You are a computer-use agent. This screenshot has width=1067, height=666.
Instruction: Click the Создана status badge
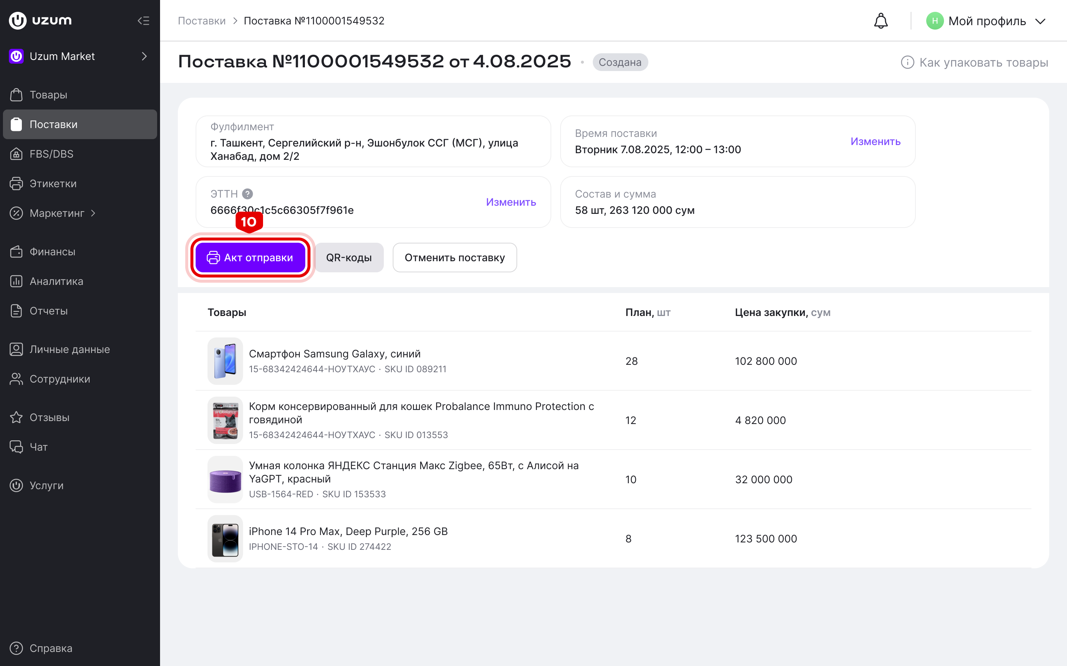620,62
